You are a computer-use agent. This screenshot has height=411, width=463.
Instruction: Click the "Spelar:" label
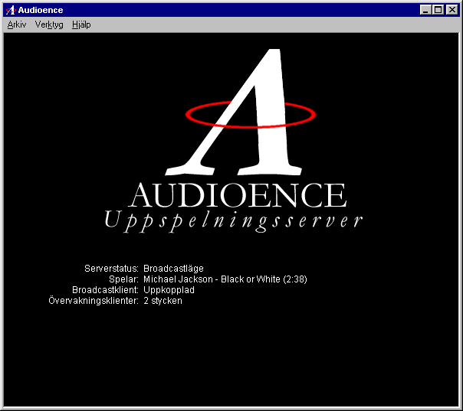click(123, 279)
